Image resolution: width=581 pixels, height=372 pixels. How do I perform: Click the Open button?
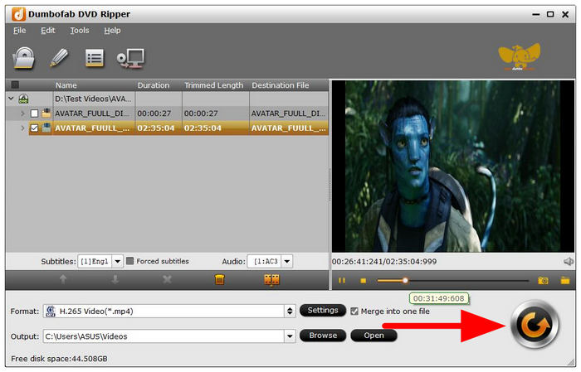373,336
